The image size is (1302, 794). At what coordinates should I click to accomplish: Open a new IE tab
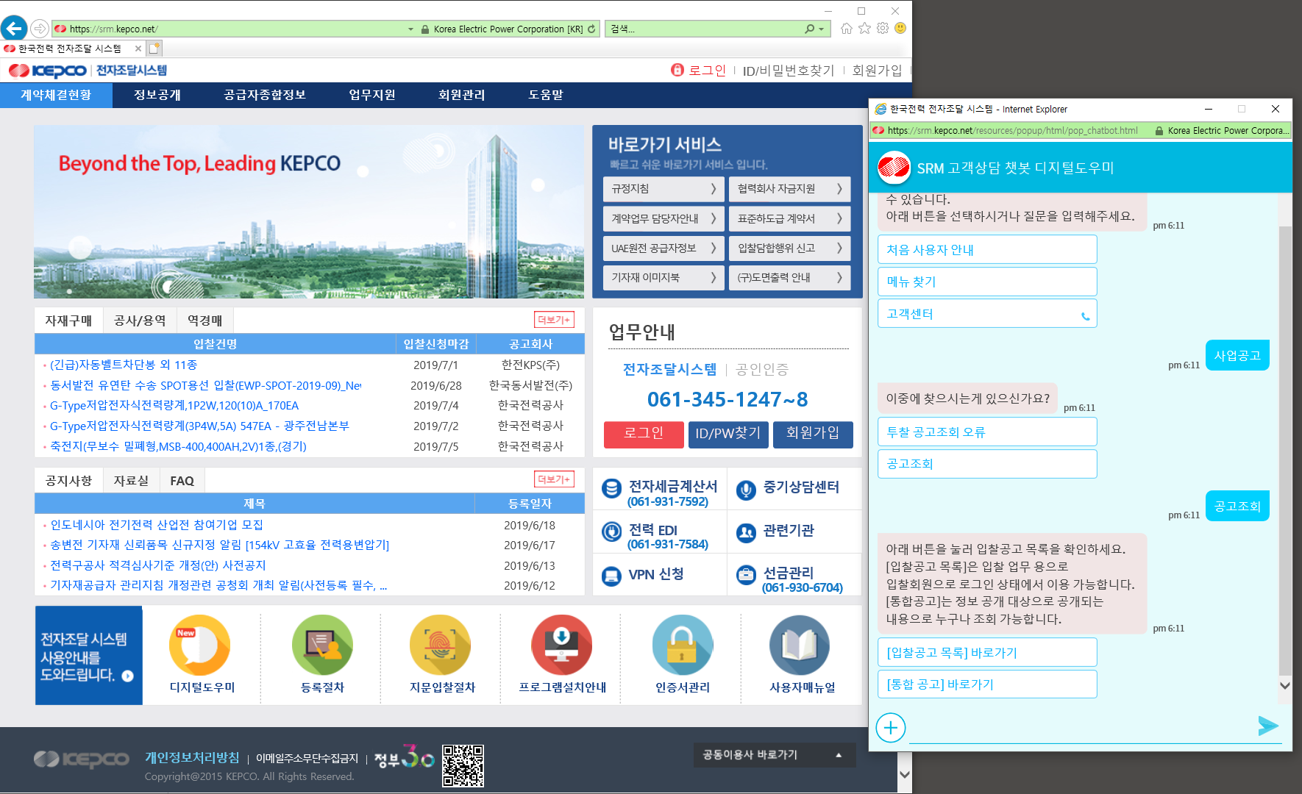pyautogui.click(x=154, y=49)
